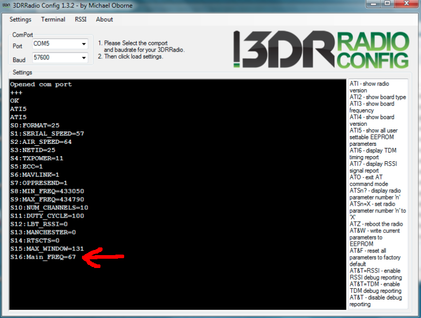Open the Baud rate dropdown
This screenshot has height=318, width=421.
(59, 58)
